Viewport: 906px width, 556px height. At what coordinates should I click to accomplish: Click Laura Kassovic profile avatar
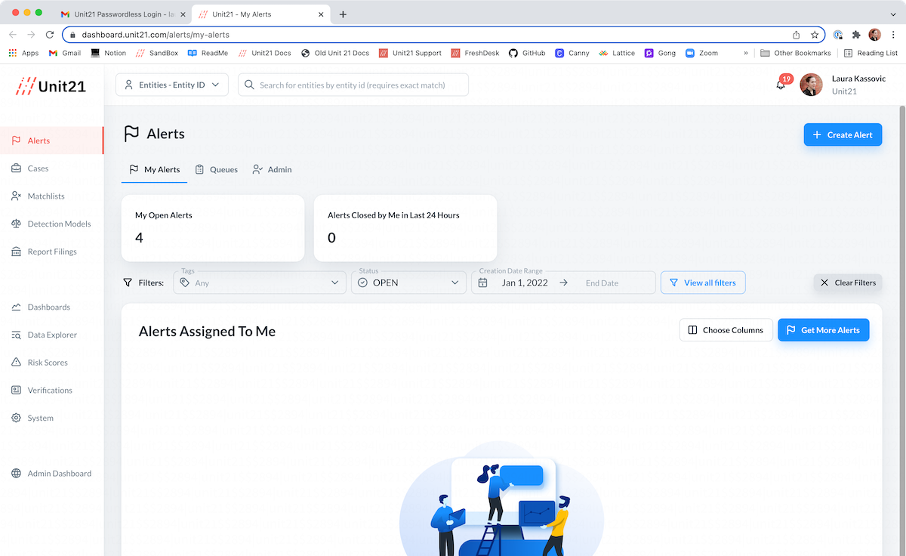click(x=811, y=85)
